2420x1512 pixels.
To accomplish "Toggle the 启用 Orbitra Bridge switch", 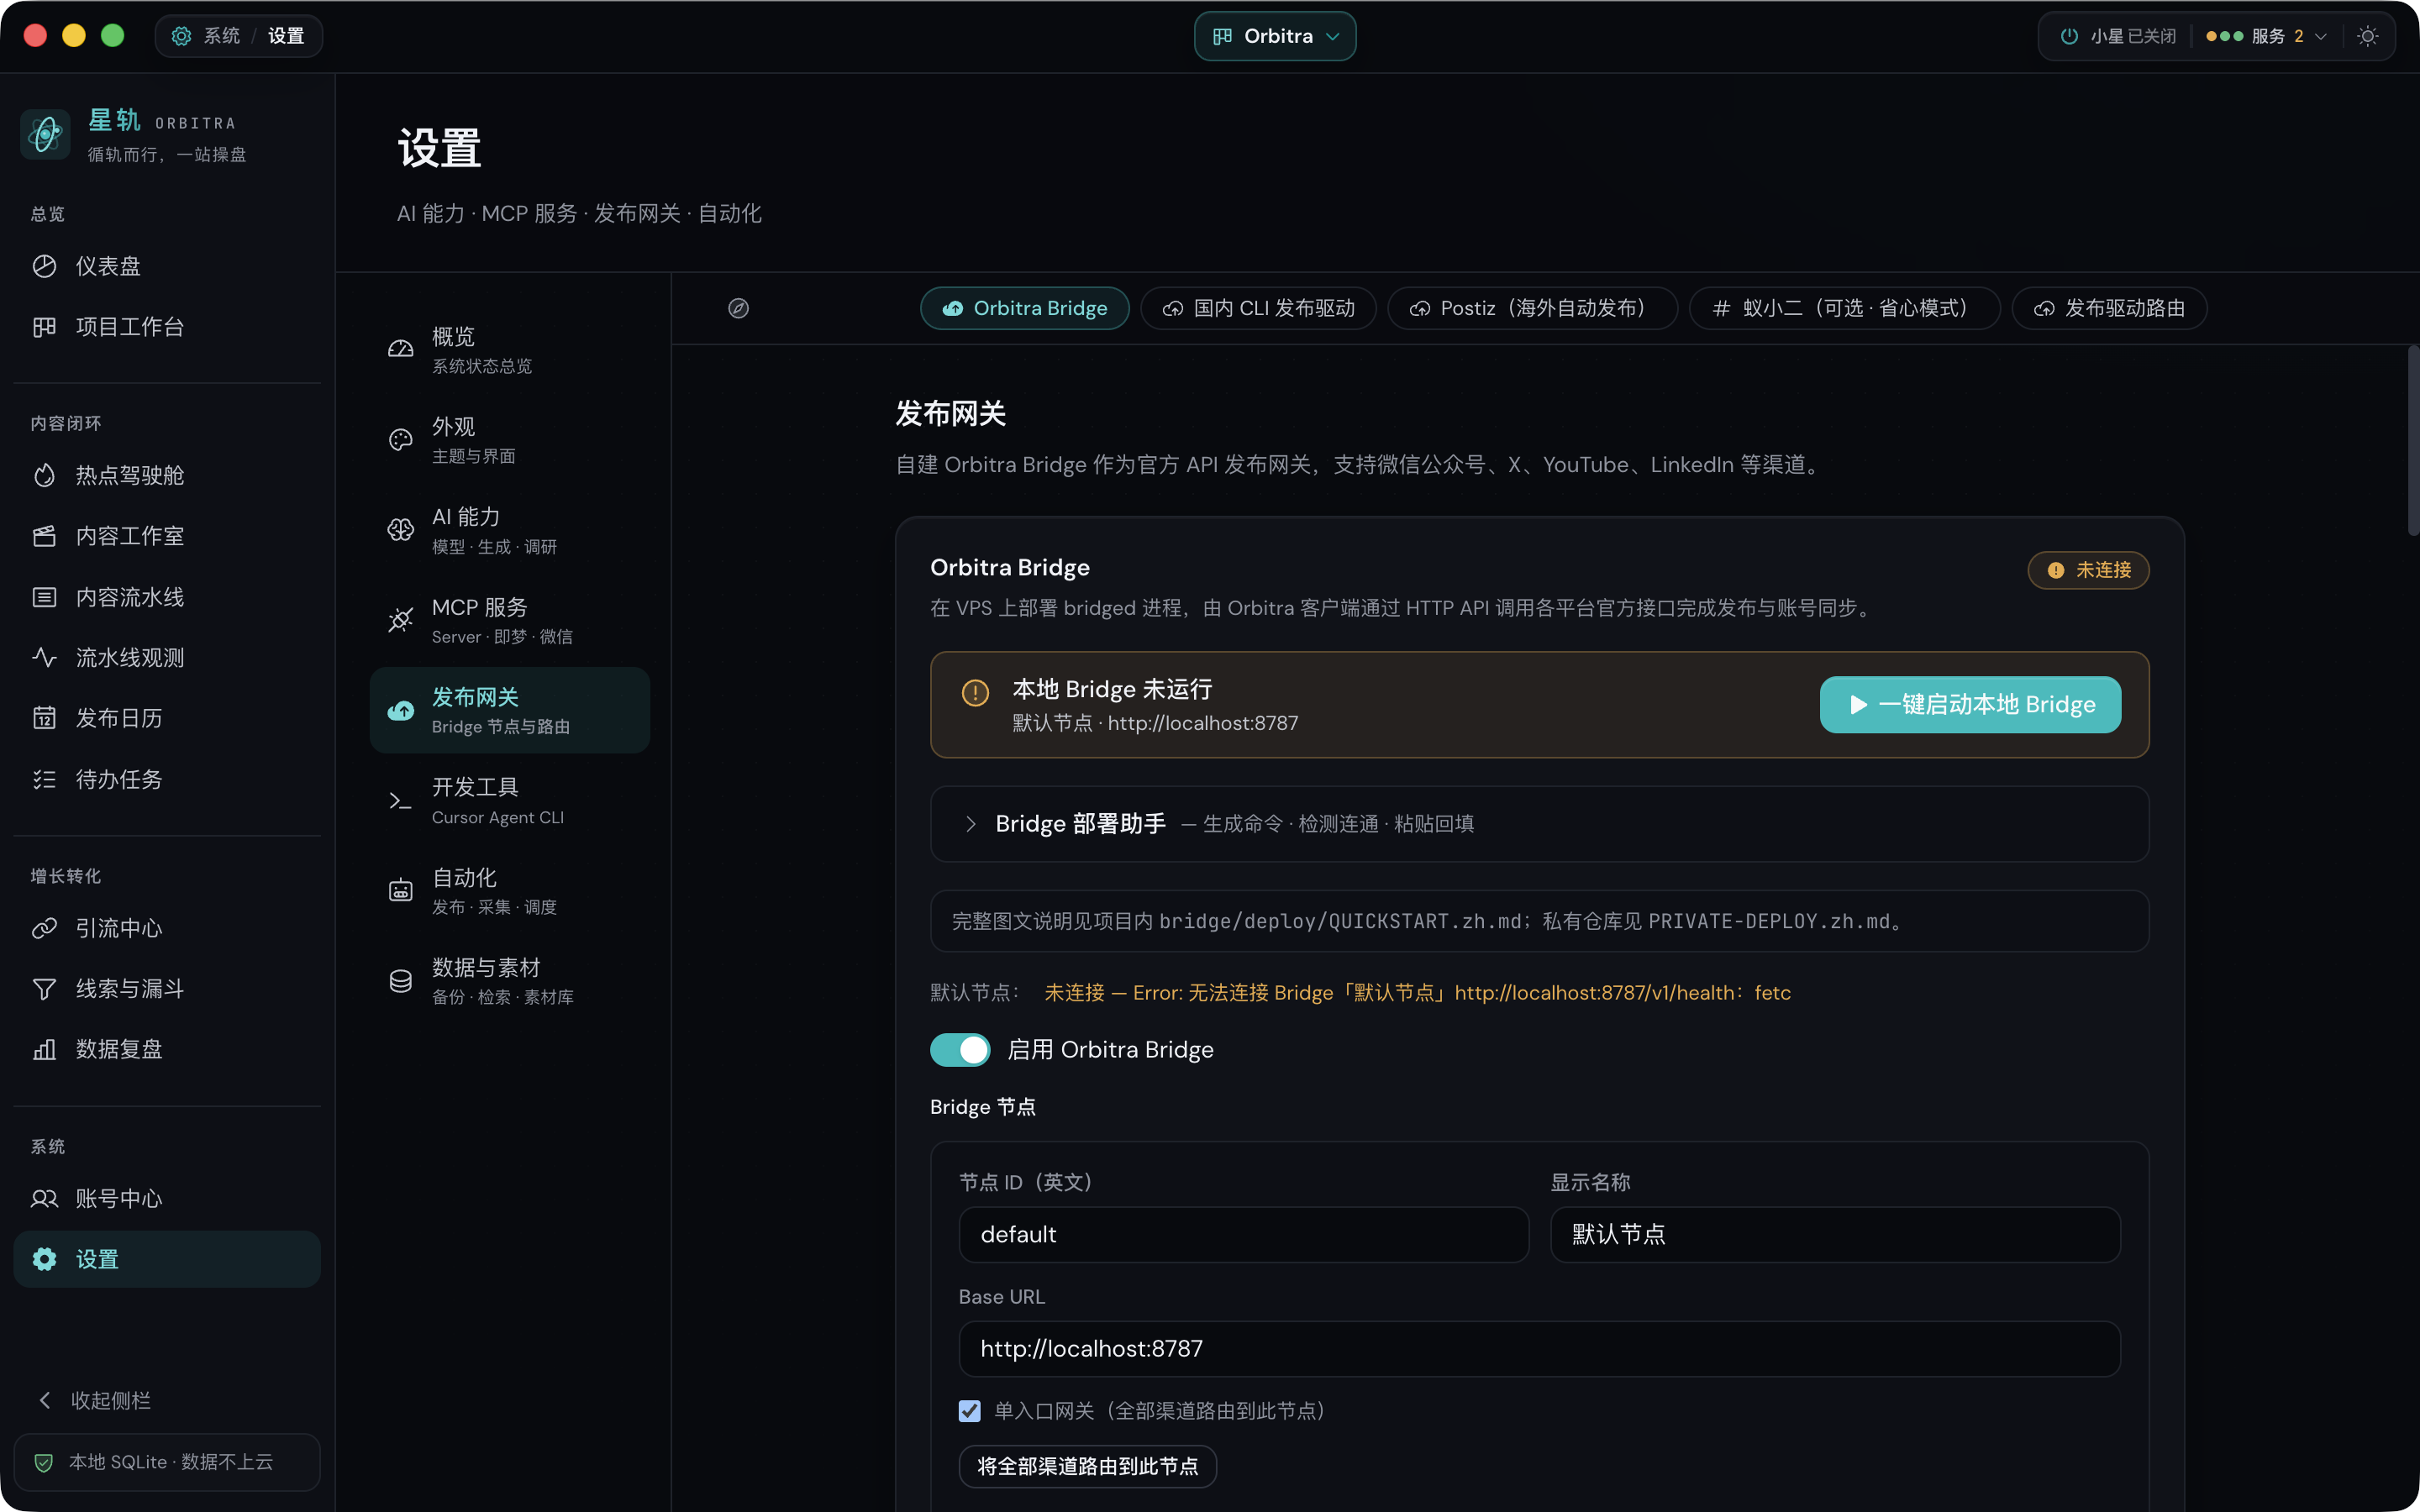I will tap(960, 1049).
